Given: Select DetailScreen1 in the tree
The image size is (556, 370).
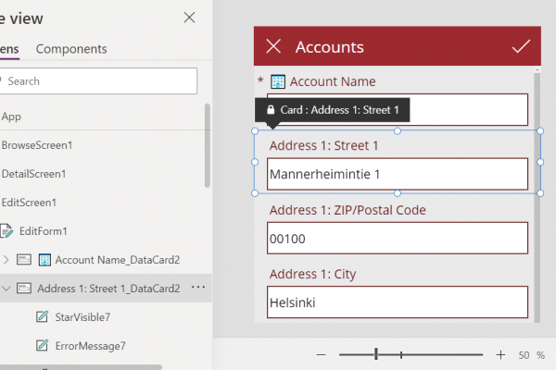Looking at the screenshot, I should tap(33, 174).
